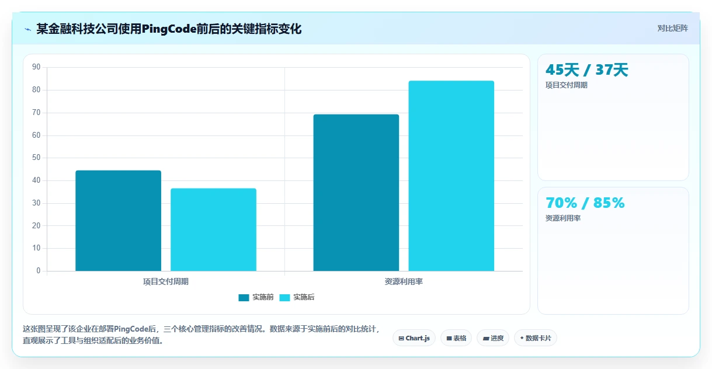Toggle the 实施前 legend entry
This screenshot has width=712, height=369.
(256, 298)
